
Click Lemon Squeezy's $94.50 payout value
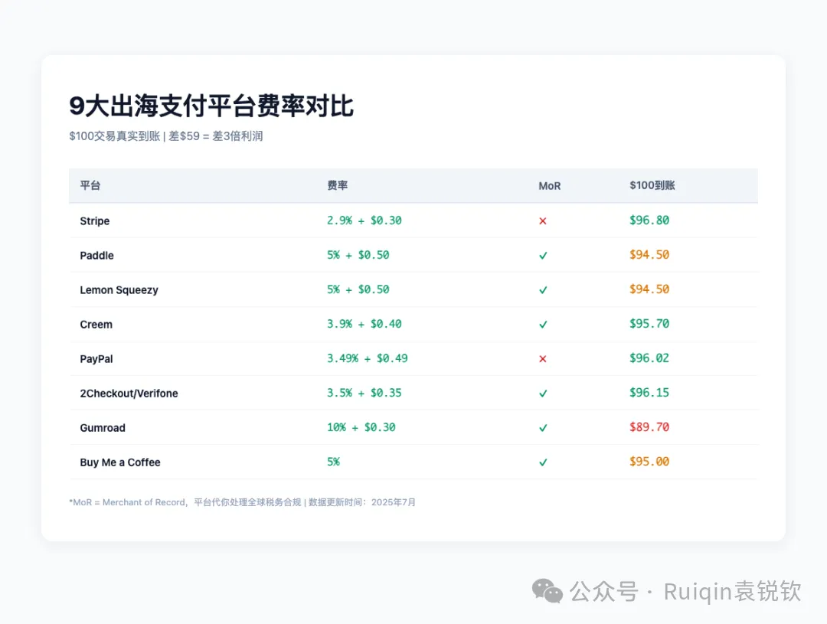(649, 289)
